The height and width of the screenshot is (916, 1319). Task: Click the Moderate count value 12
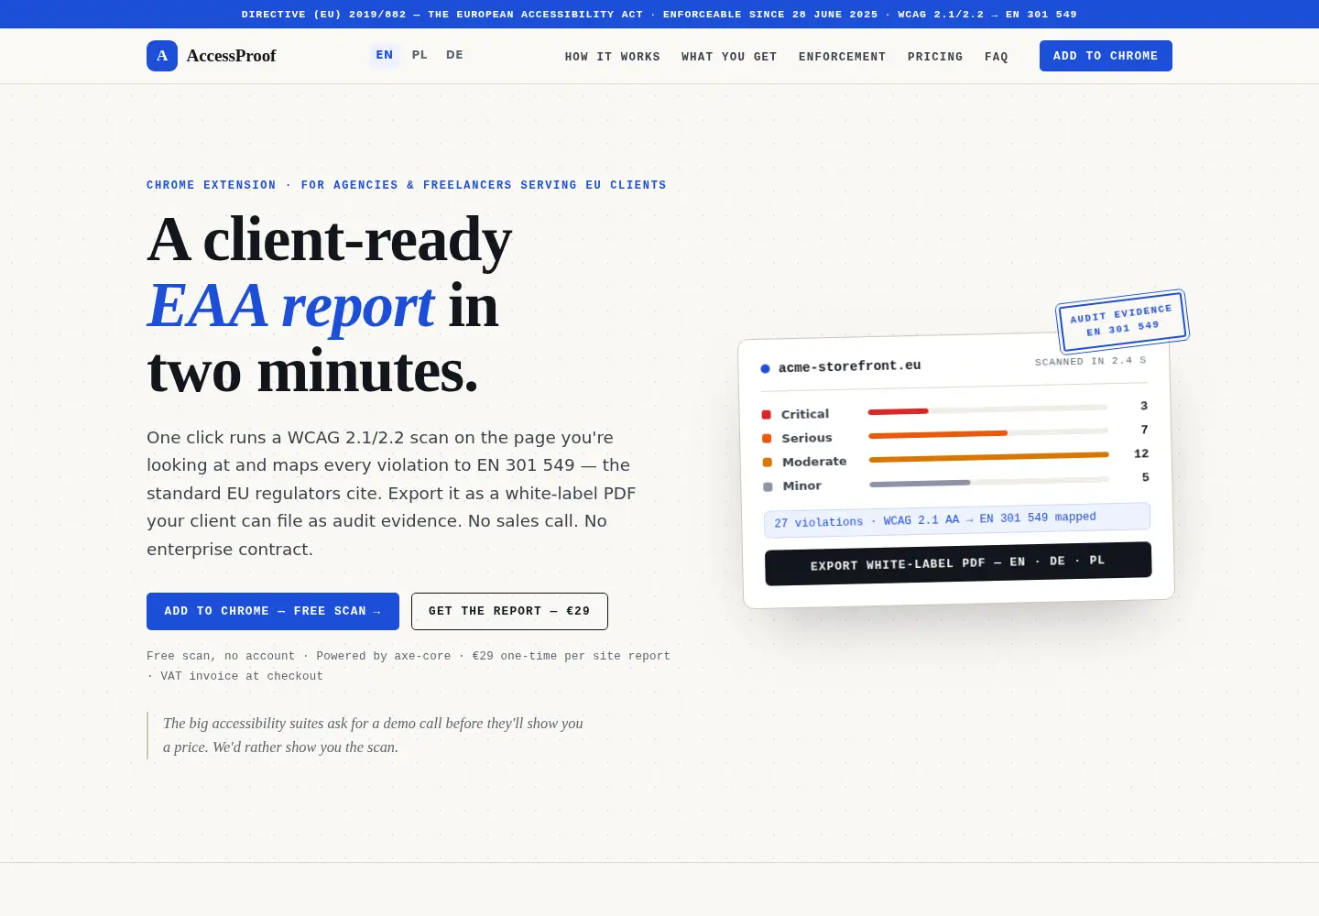click(x=1141, y=453)
